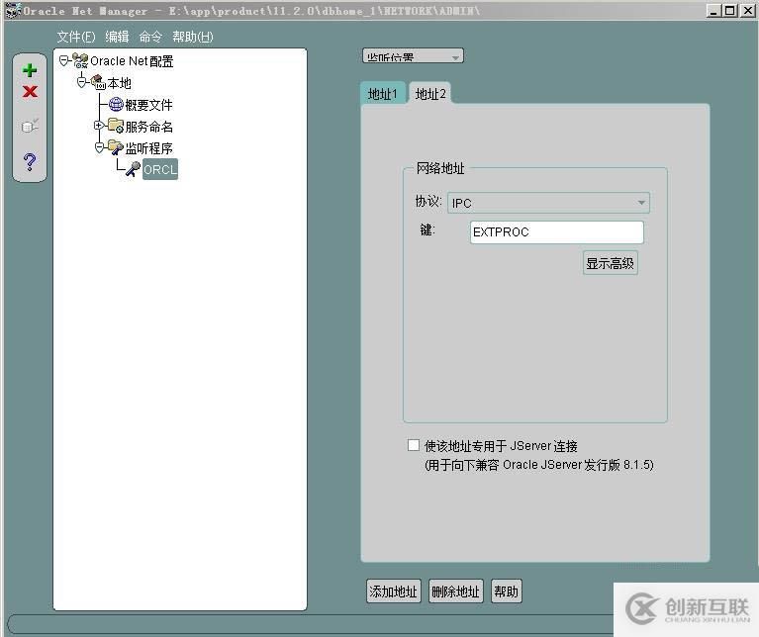This screenshot has width=759, height=637.
Task: Collapse the Oracle Net 配置 root node
Action: tap(63, 60)
